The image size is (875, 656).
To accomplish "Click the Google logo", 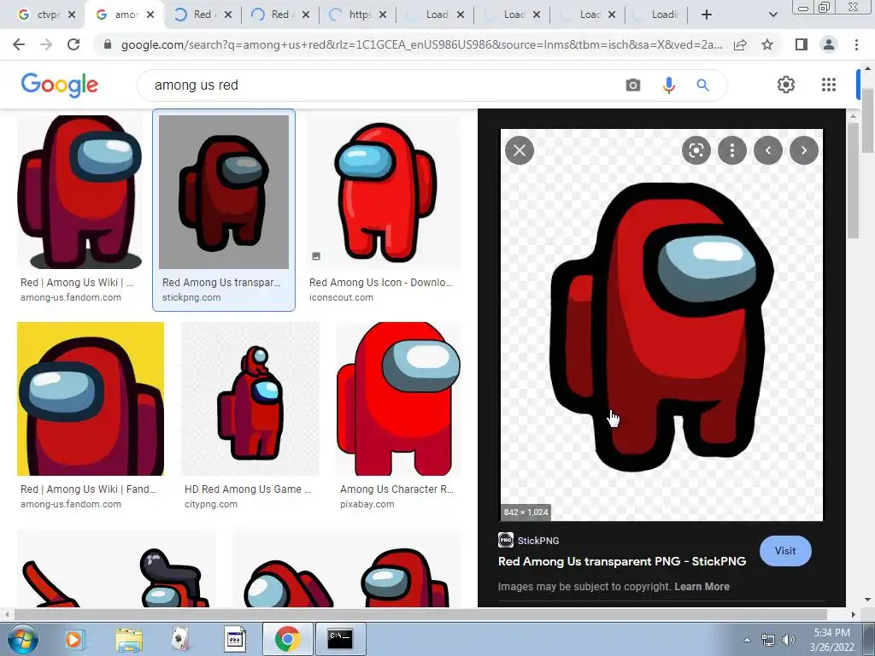I will [60, 85].
